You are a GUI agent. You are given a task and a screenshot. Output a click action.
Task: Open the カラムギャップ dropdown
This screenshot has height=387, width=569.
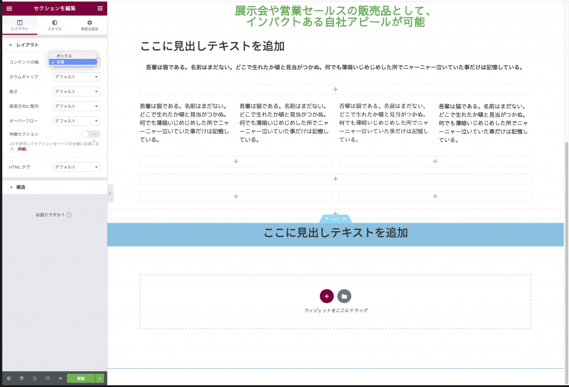click(76, 77)
